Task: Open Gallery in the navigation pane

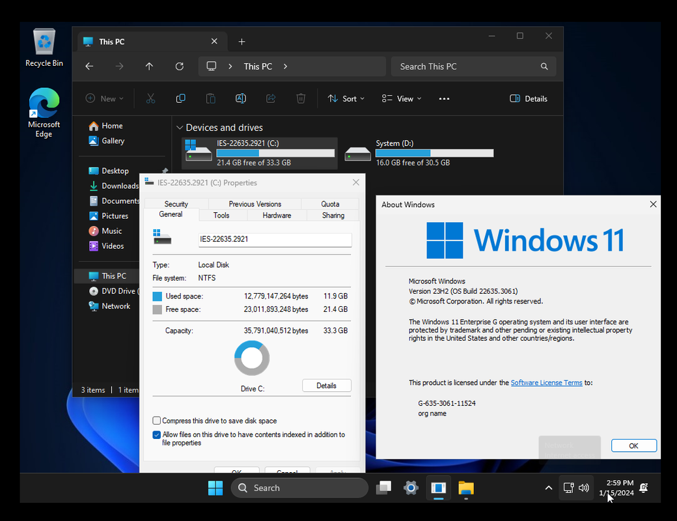Action: point(107,141)
